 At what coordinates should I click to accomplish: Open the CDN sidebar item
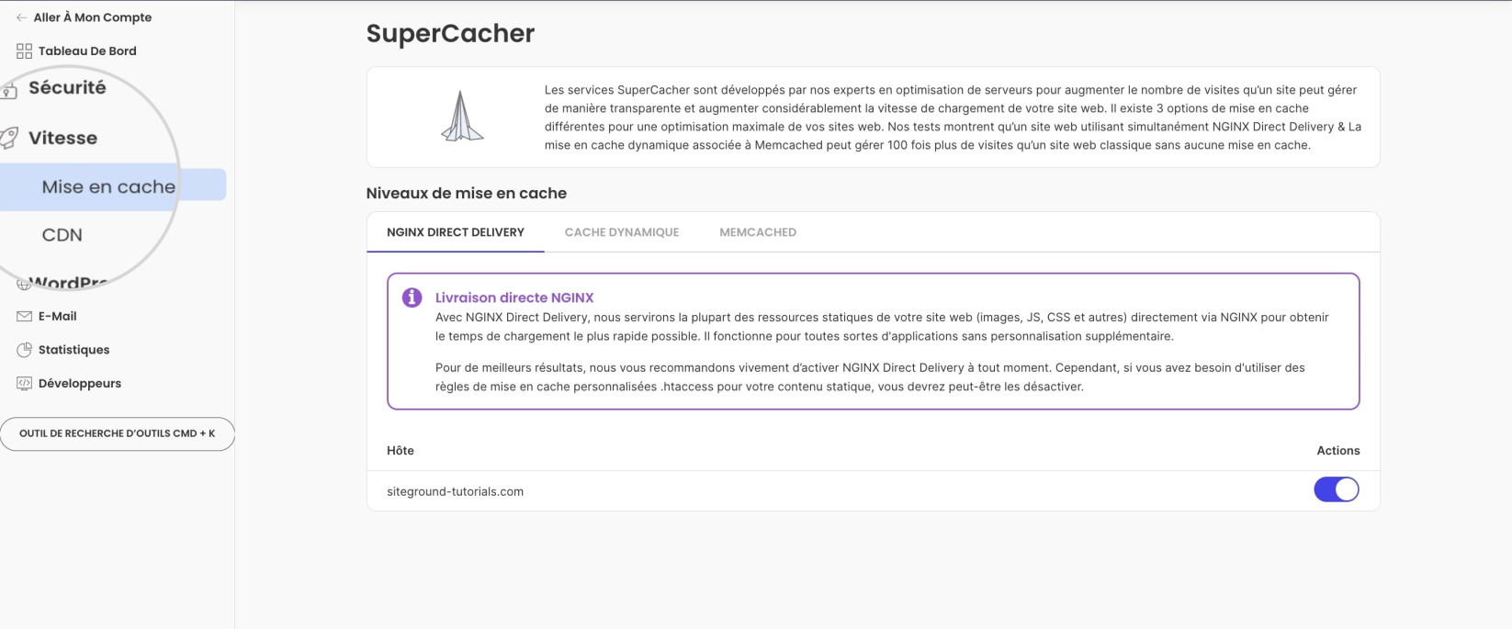(x=62, y=235)
